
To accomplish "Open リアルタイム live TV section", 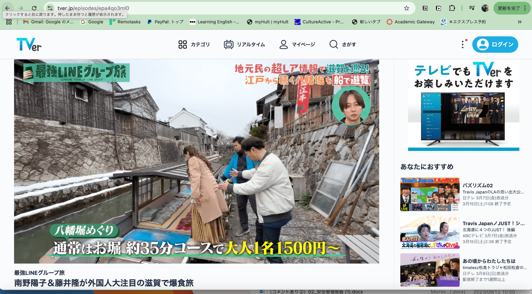I will (x=244, y=44).
